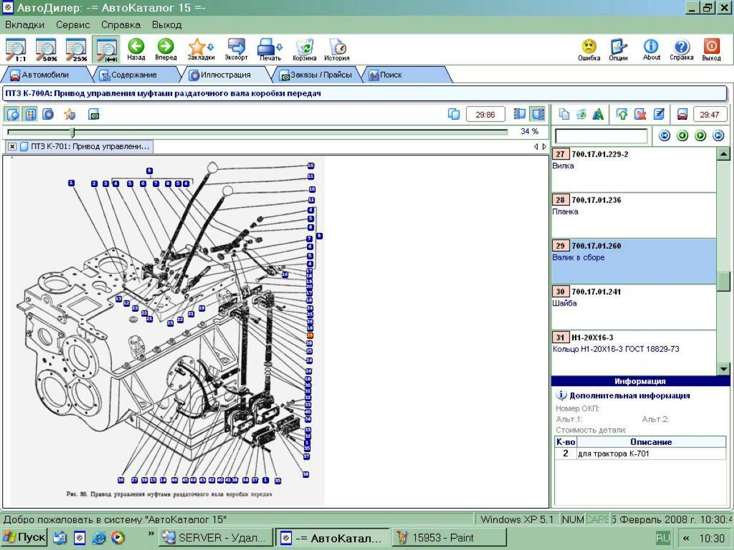The width and height of the screenshot is (734, 550).
Task: Click red car icon in parts toolbar
Action: [682, 114]
